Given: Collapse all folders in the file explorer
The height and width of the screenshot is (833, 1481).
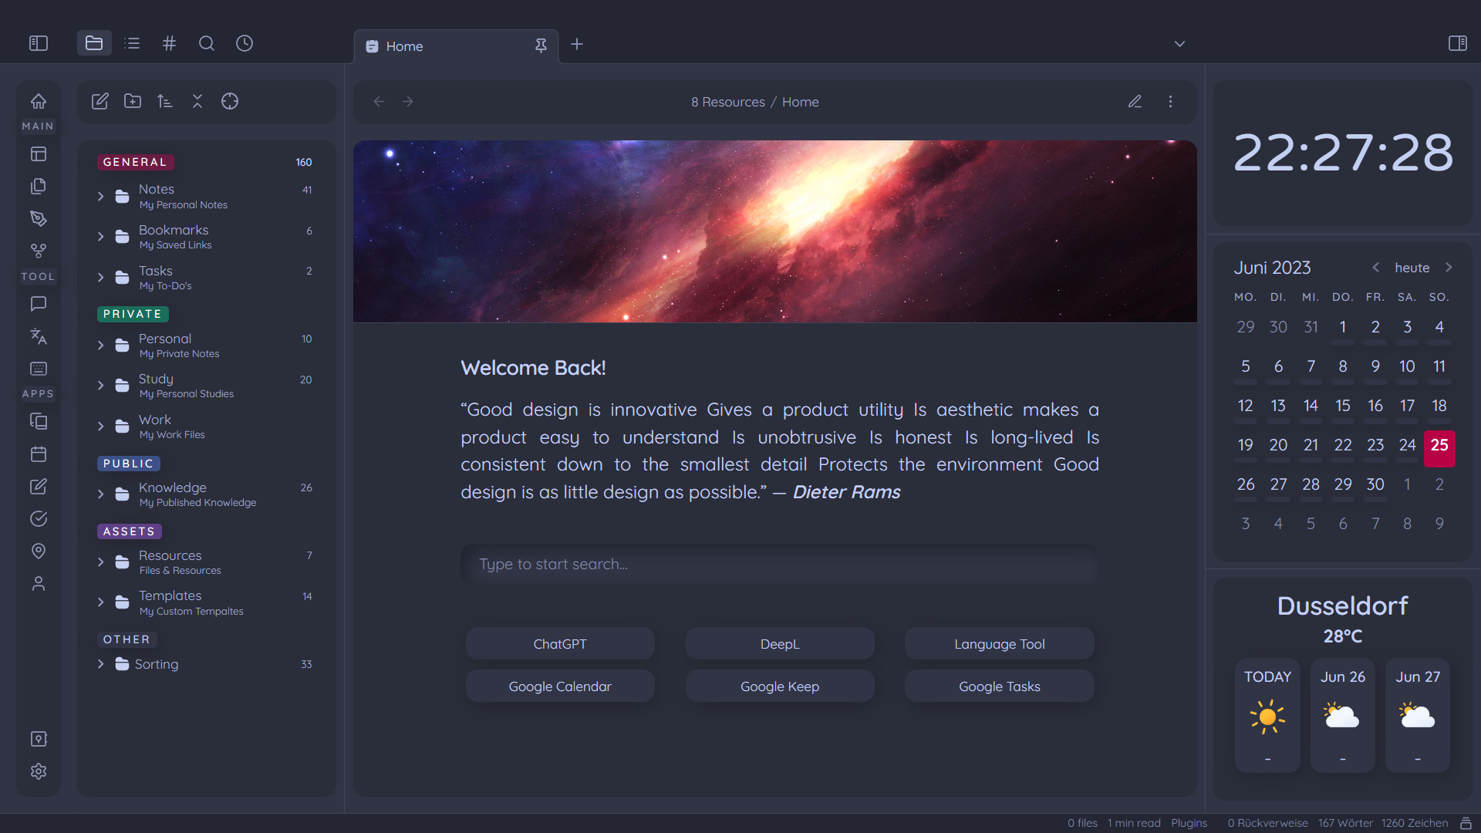Looking at the screenshot, I should coord(197,101).
